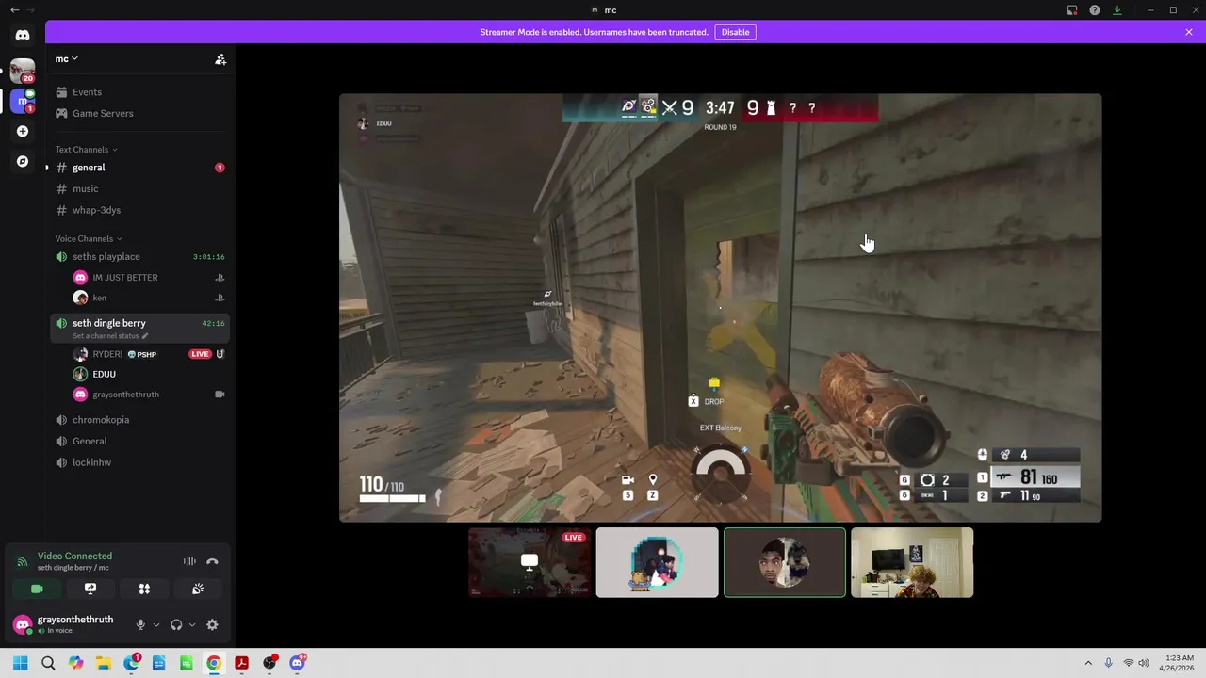This screenshot has height=678, width=1206.
Task: Collapse the Text Channels category
Action: pos(86,150)
